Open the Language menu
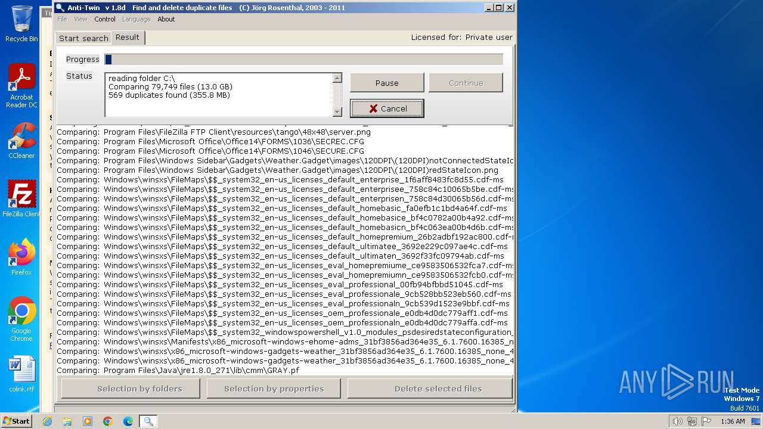 point(136,19)
